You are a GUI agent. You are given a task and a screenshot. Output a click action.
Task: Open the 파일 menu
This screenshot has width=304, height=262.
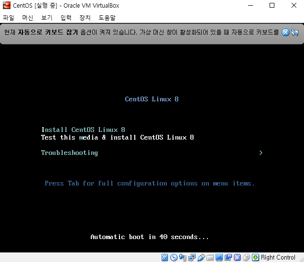click(9, 18)
